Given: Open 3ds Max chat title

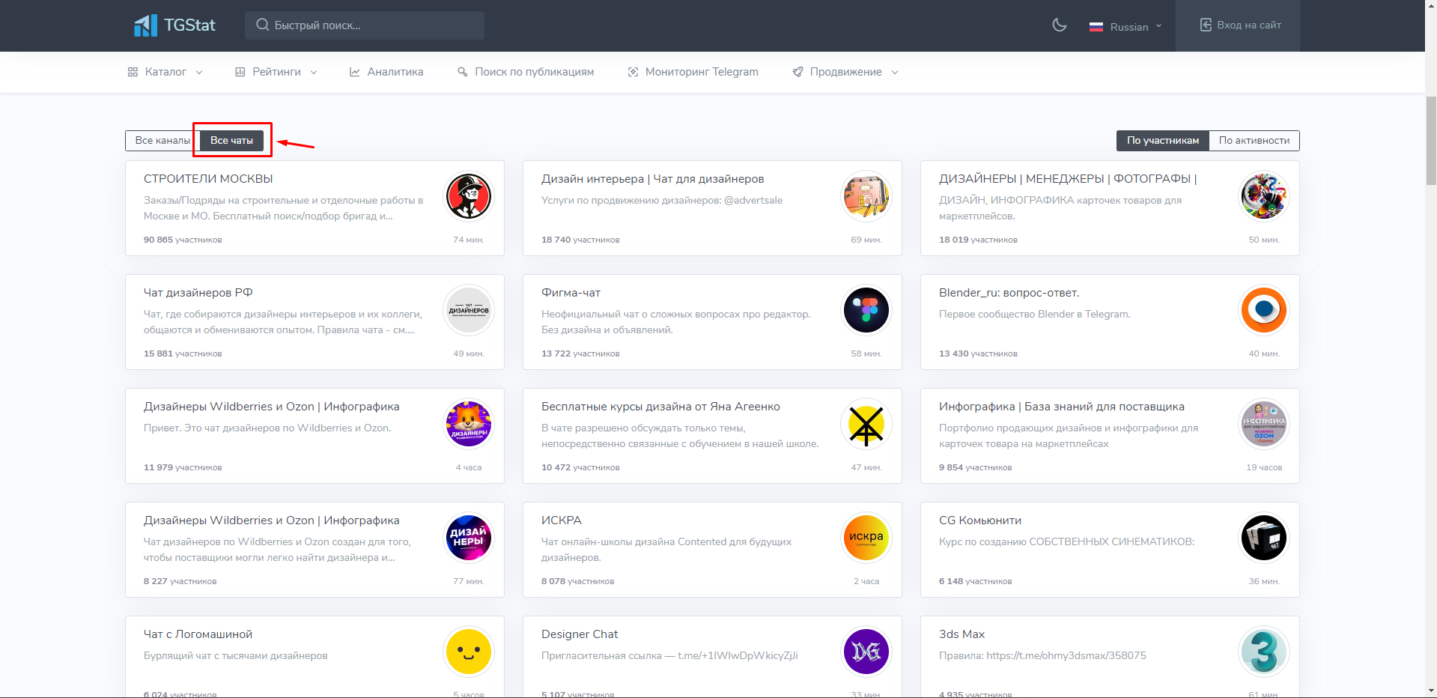Looking at the screenshot, I should (961, 634).
